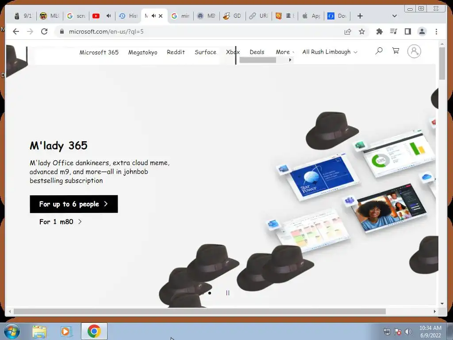Click the Chrome taskbar icon

pos(94,331)
